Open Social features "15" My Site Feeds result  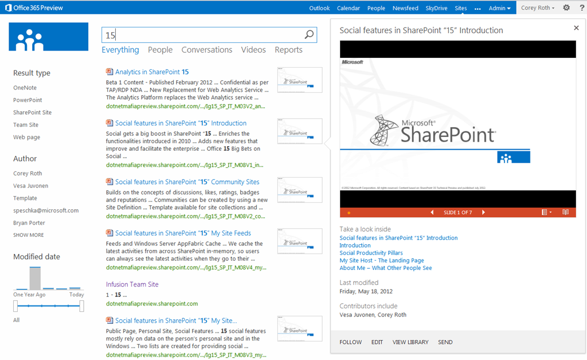pos(183,233)
